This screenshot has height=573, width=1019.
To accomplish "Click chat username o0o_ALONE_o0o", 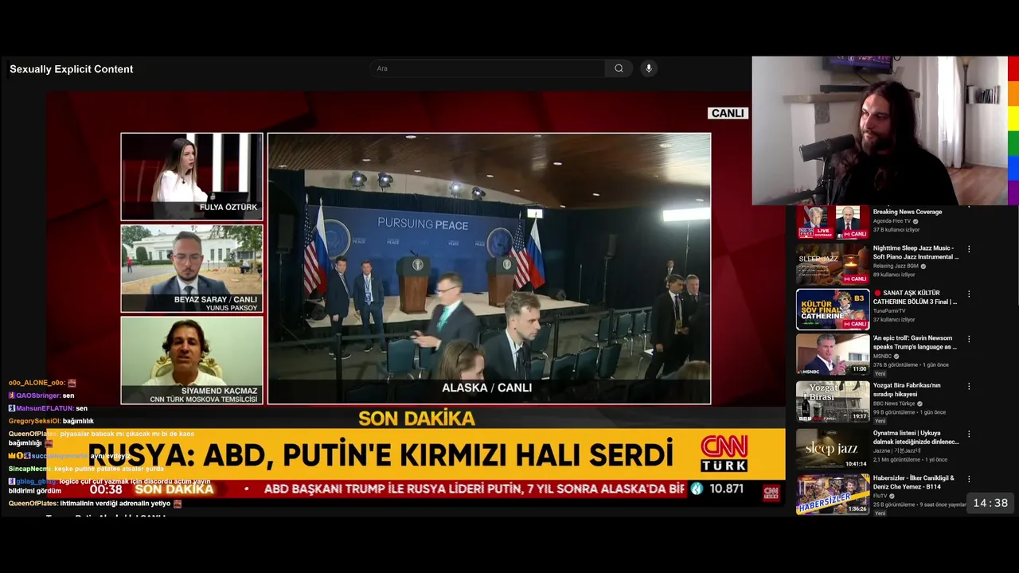I will tap(37, 383).
